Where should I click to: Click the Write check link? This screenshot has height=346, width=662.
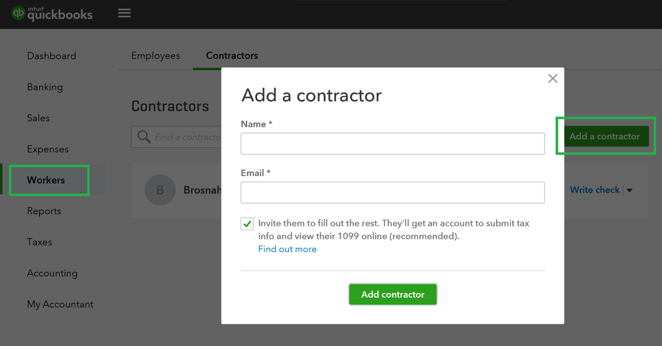tap(594, 190)
